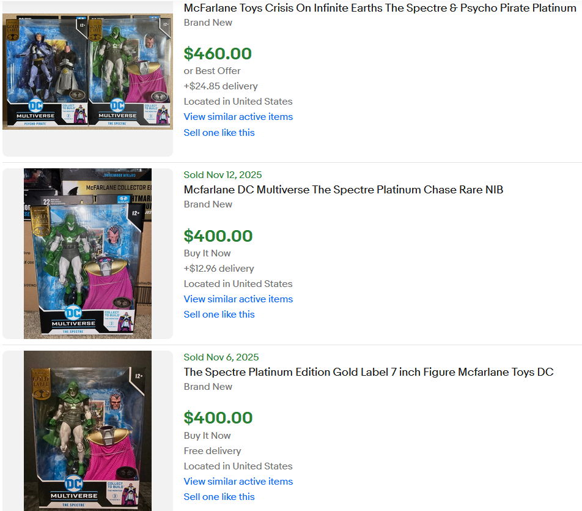Open the McFarlane Toys Crisis On Infinite Earths title

click(x=380, y=8)
